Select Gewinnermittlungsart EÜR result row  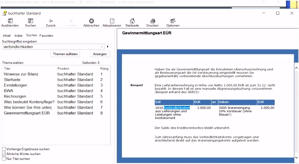(56, 113)
